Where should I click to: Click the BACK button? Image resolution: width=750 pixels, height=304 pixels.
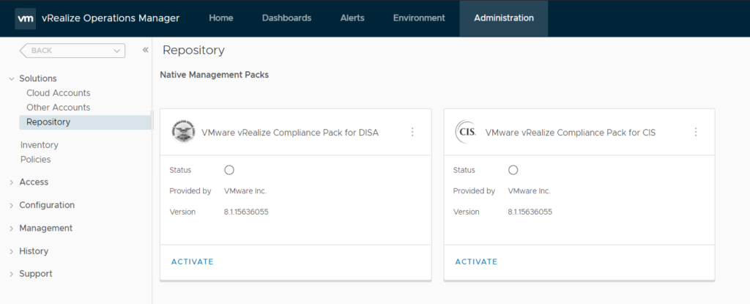coord(73,51)
